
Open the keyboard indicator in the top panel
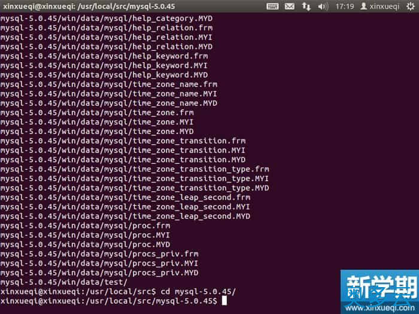pos(272,6)
